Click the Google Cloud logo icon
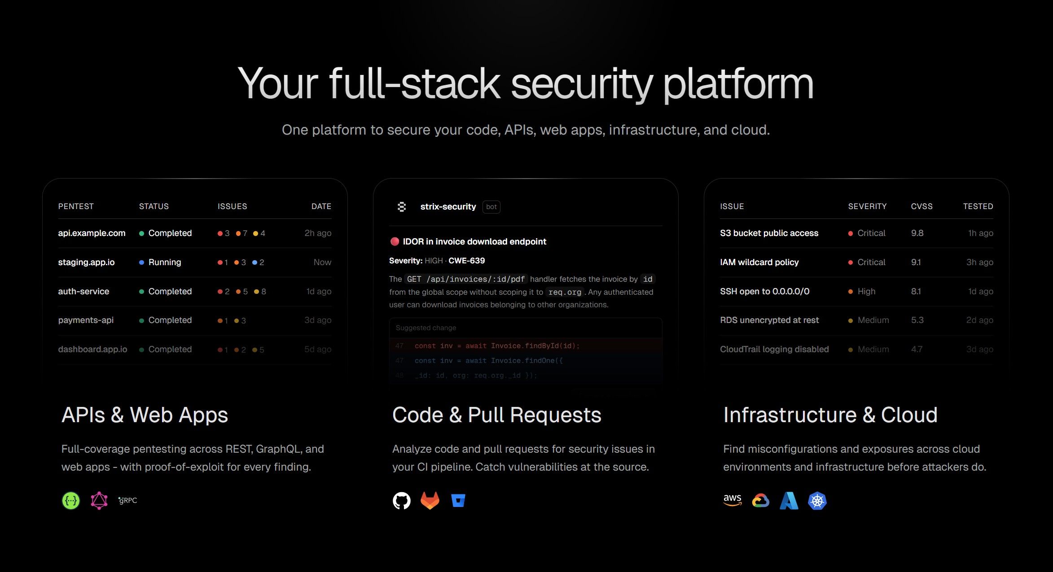Screen dimensions: 1053x572 761,501
